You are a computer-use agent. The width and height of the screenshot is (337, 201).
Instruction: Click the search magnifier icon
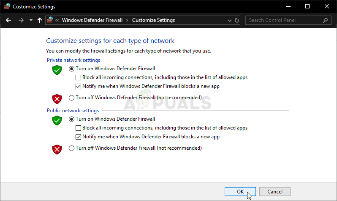click(325, 20)
